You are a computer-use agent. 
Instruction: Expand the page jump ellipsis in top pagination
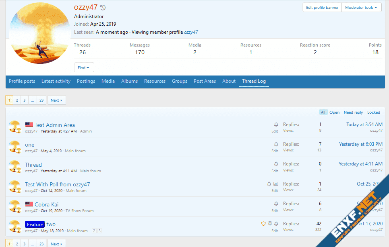[x=32, y=100]
